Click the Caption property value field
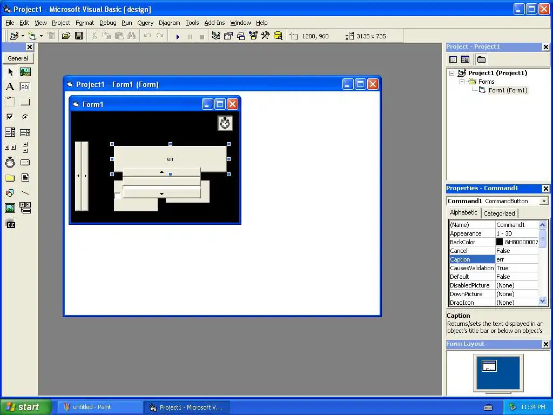 517,259
